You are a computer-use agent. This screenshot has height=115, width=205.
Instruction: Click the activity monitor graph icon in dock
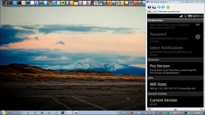[x=10, y=3]
